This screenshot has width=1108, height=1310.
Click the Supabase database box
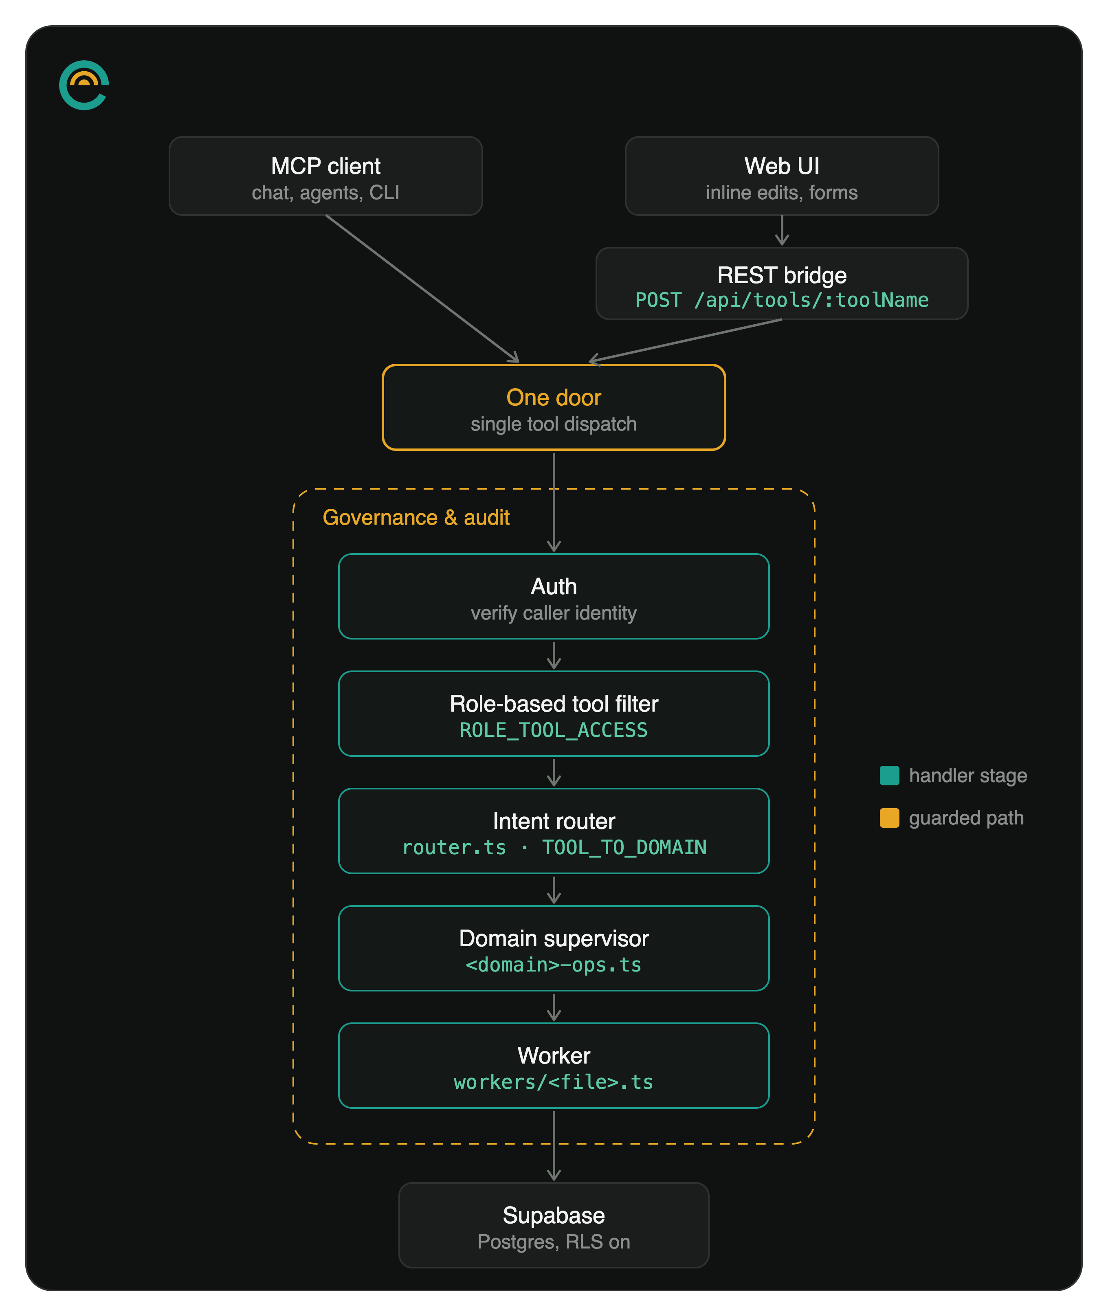(x=553, y=1225)
